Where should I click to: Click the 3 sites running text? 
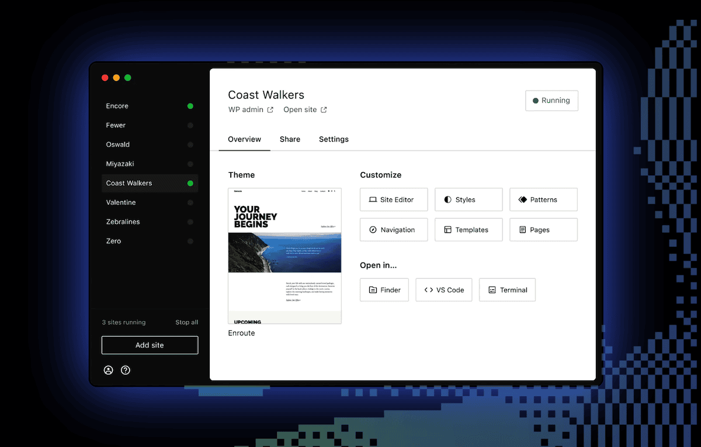point(124,322)
